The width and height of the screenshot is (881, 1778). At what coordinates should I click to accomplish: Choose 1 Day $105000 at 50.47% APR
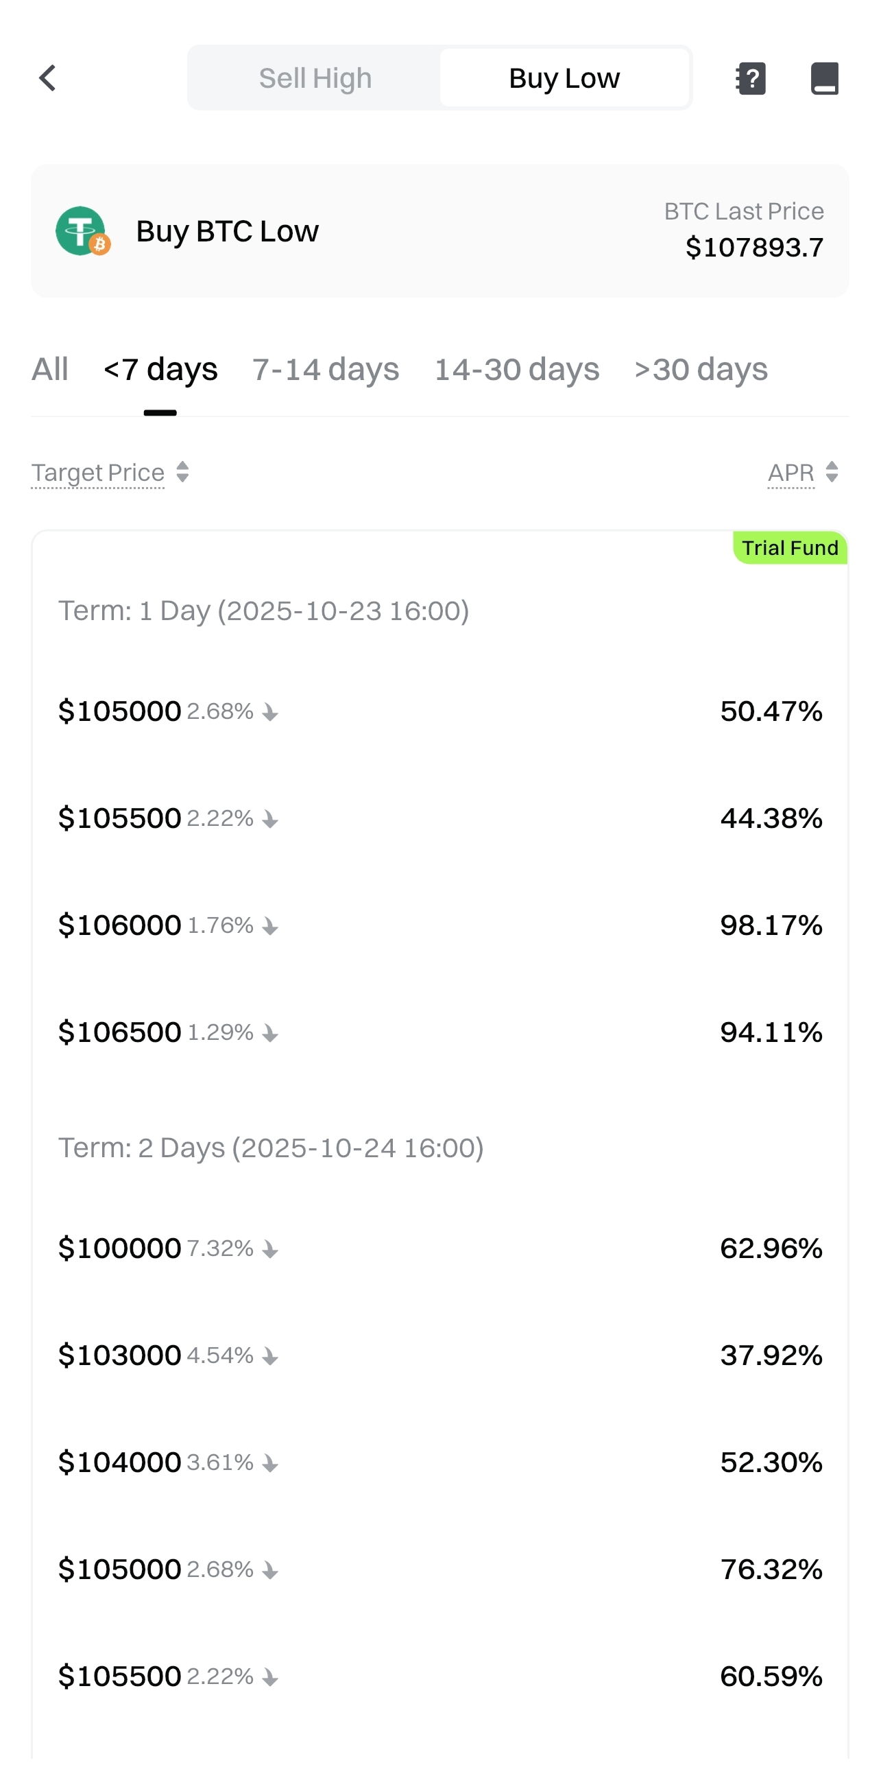[440, 711]
